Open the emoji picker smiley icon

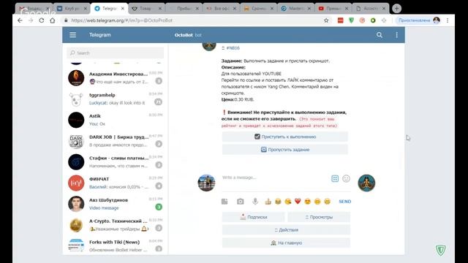346,178
